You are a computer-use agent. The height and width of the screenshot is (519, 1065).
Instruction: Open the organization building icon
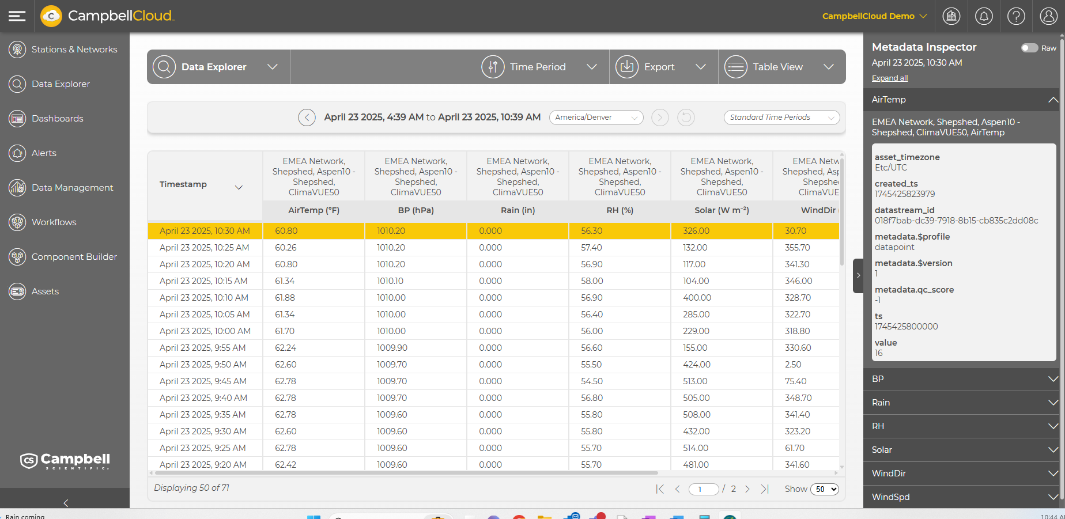coord(951,16)
